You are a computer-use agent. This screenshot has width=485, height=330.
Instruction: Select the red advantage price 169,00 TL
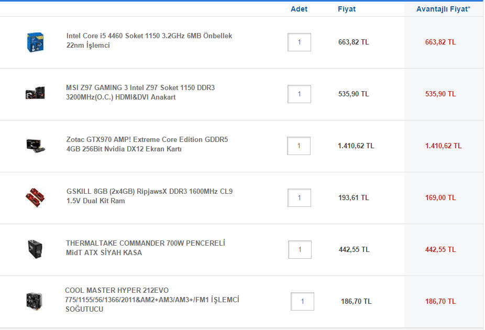440,197
